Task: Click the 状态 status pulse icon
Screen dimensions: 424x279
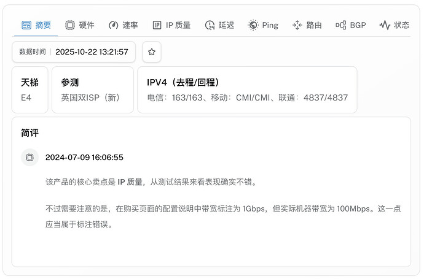Action: (385, 25)
